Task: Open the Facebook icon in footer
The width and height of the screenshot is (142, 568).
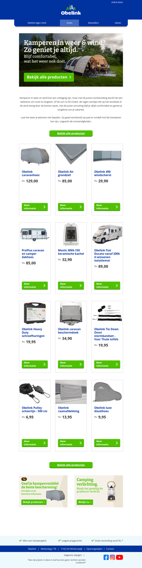Action: click(106, 557)
